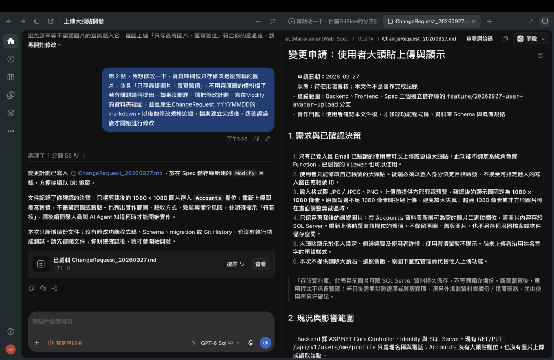Open the History clock sidebar icon

(x=11, y=59)
